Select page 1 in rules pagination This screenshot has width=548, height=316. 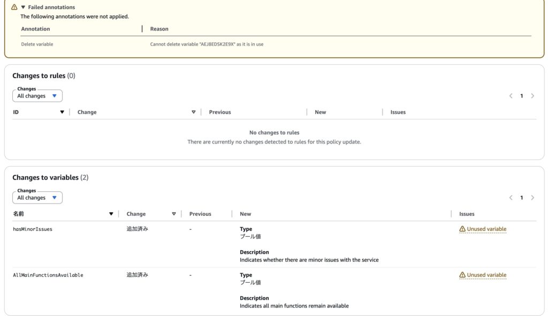521,96
